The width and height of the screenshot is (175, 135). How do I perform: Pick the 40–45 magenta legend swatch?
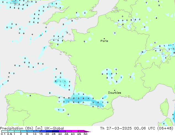(x=75, y=131)
